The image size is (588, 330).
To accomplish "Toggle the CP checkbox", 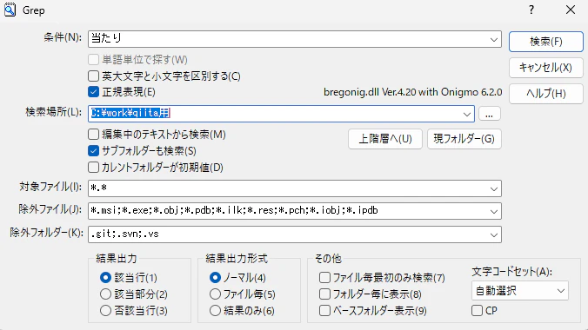I will (x=477, y=311).
